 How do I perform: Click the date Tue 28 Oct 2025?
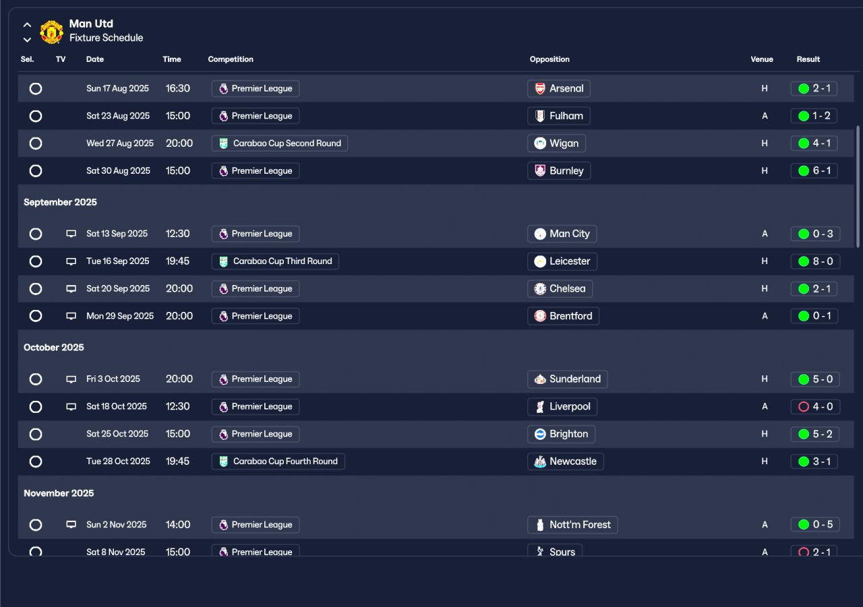118,461
